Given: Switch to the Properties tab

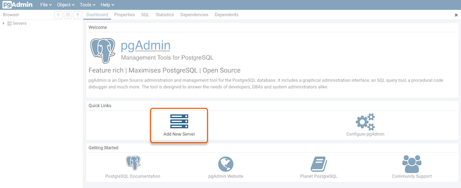Looking at the screenshot, I should click(x=124, y=15).
